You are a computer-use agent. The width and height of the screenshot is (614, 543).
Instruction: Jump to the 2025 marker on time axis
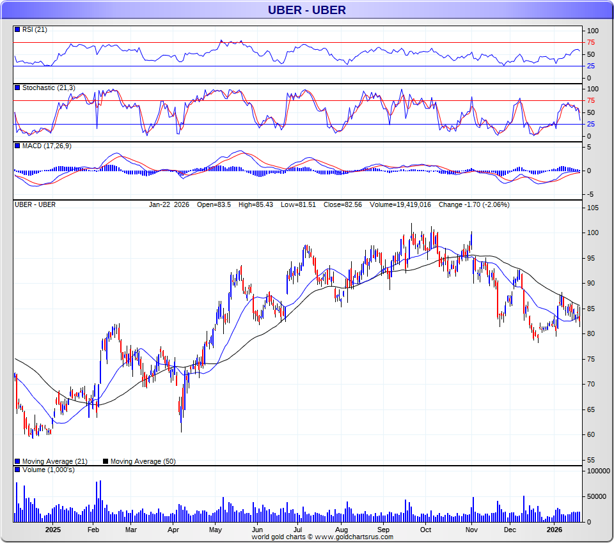pyautogui.click(x=53, y=530)
